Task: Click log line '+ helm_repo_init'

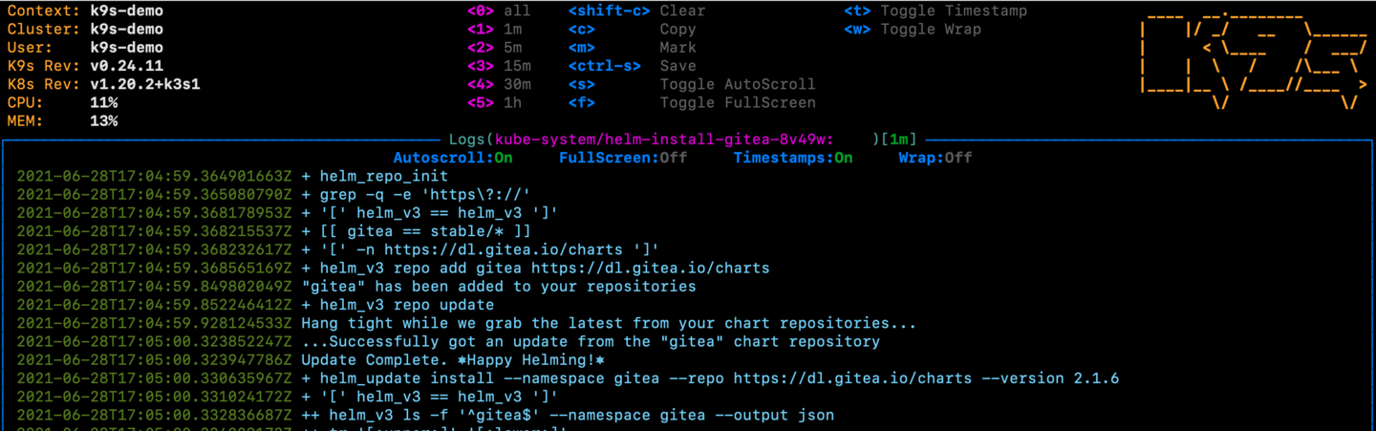Action: coord(375,176)
